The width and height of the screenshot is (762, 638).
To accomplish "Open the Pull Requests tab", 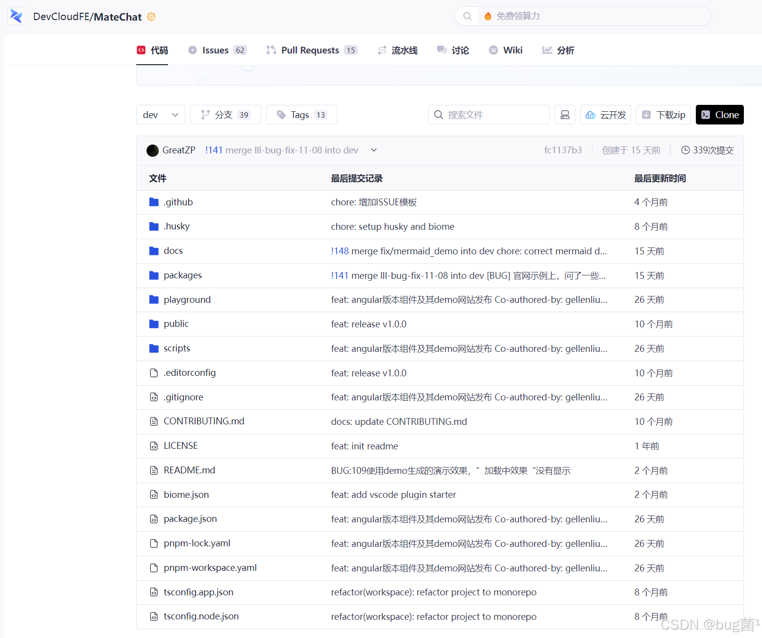I will 312,50.
